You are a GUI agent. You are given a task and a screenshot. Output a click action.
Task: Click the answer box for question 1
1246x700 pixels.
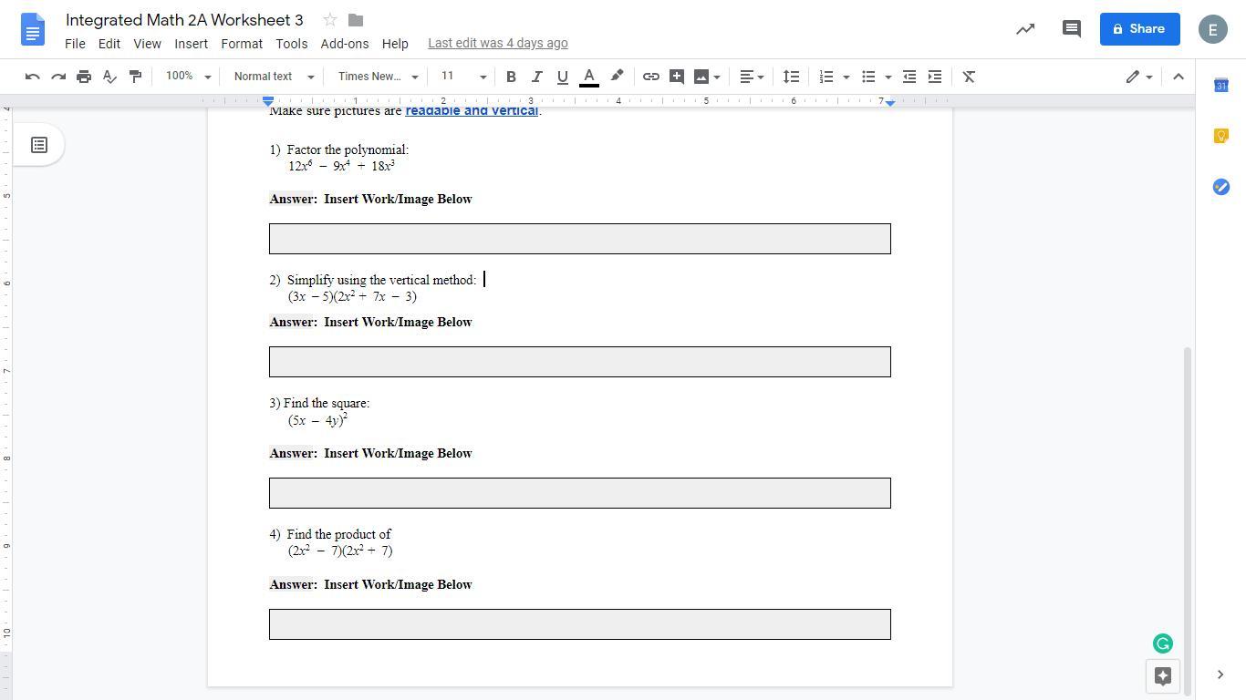(580, 239)
